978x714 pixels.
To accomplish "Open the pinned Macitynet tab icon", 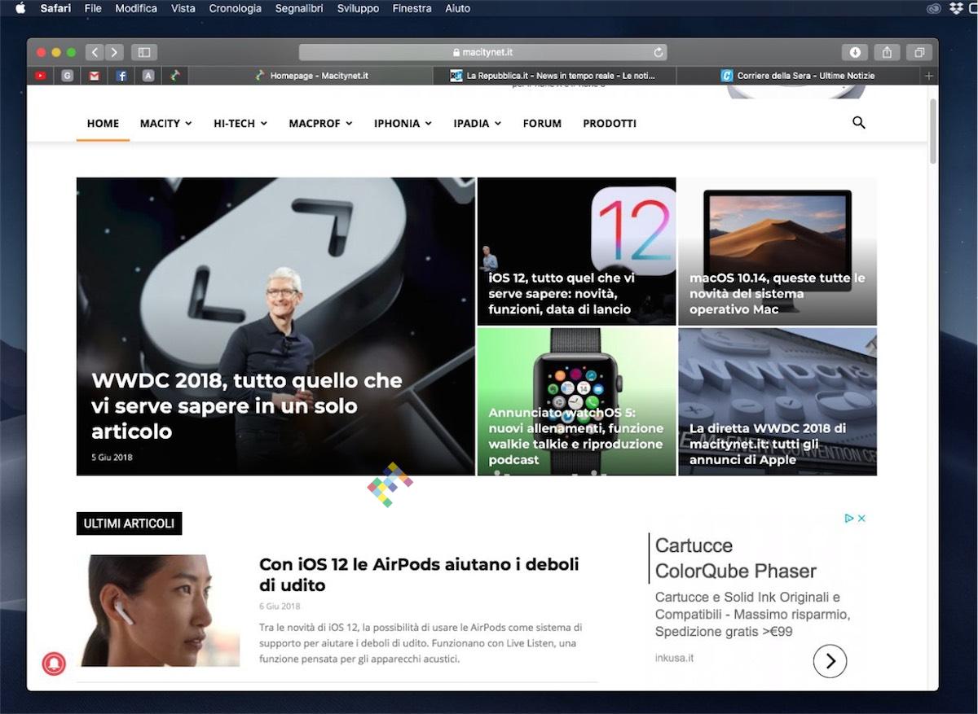I will click(x=175, y=76).
